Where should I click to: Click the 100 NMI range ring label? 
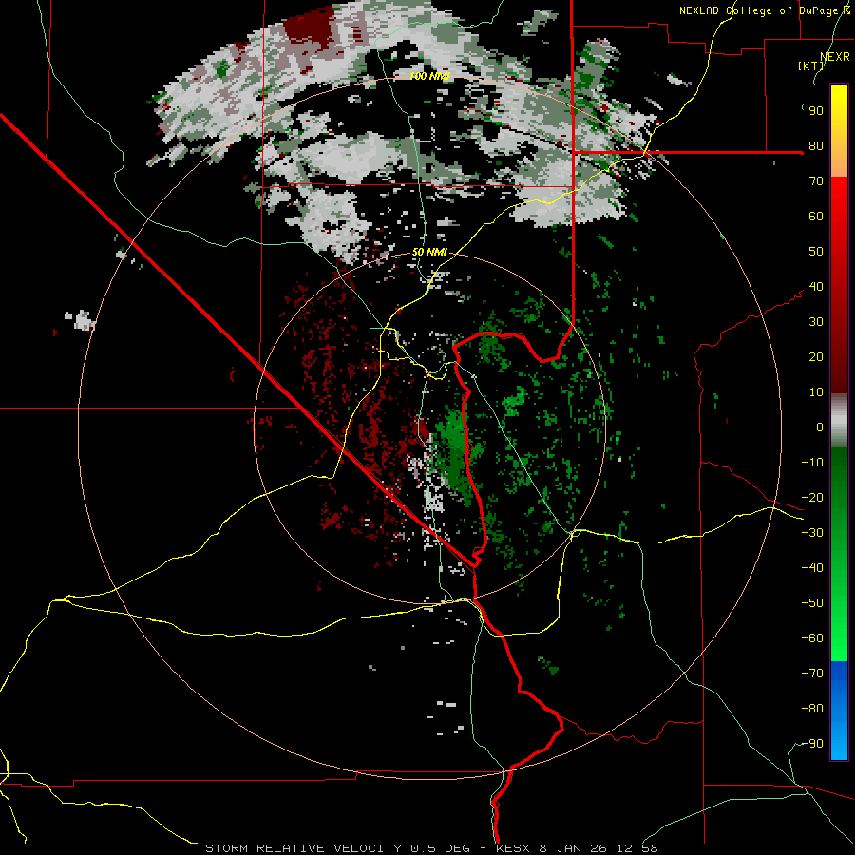[429, 76]
